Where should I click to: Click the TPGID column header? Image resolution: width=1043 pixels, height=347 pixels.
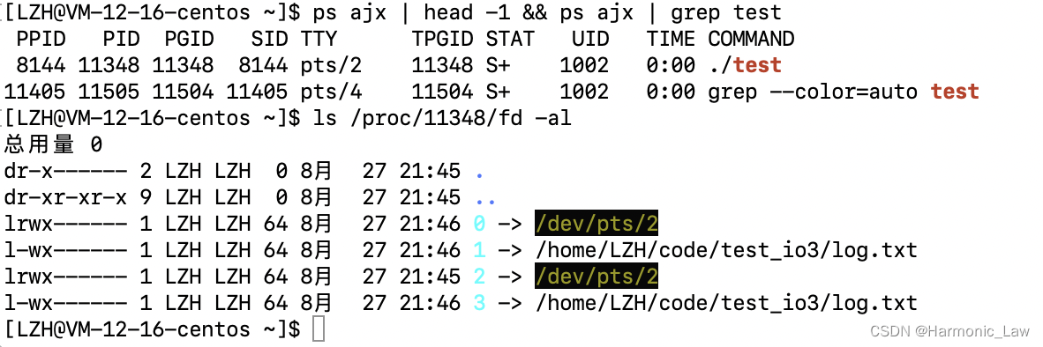click(x=442, y=39)
